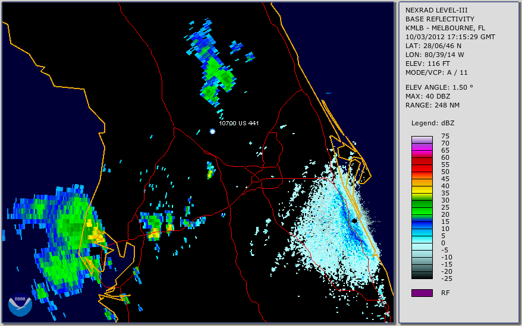This screenshot has height=326, width=522.
Task: Click the 'LAT: 28/06/46 N' text
Action: tap(433, 46)
